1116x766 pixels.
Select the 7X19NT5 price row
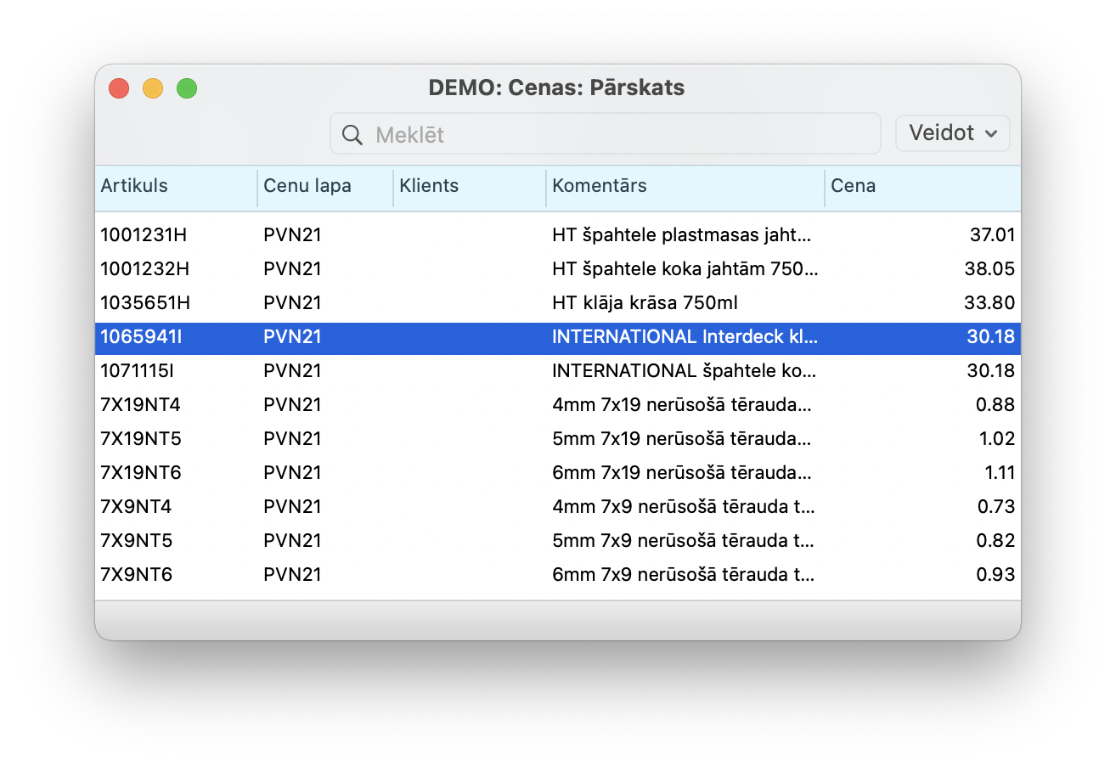click(141, 439)
